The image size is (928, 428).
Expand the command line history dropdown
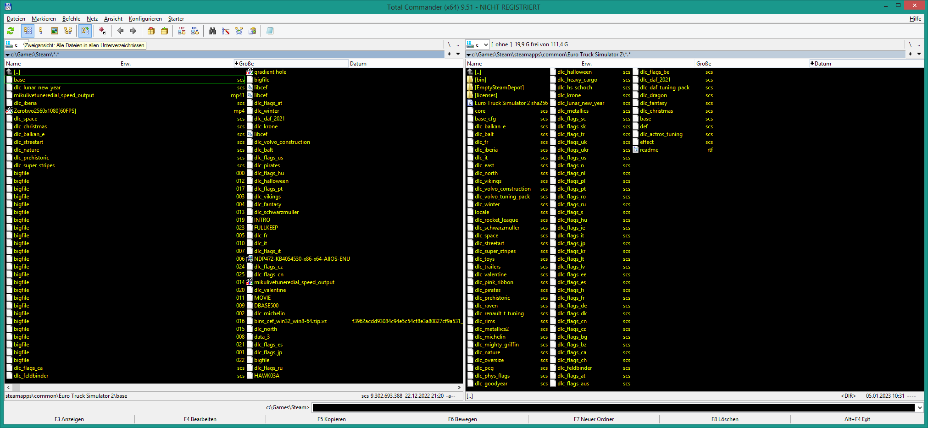(x=919, y=407)
